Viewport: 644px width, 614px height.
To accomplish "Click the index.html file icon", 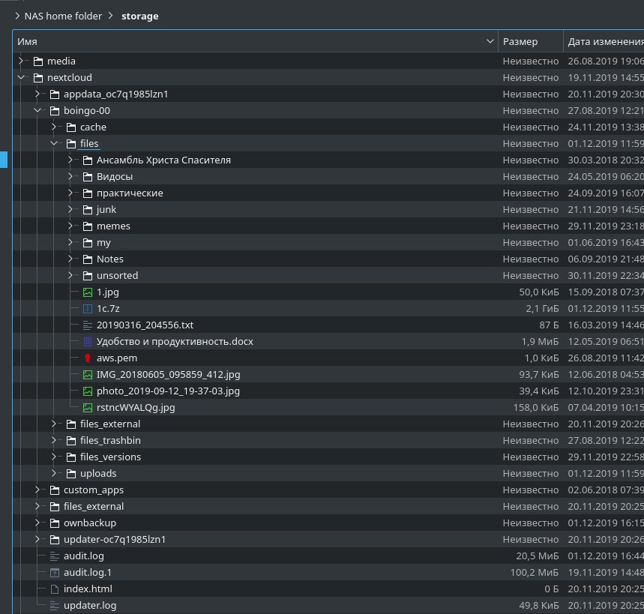I will tap(55, 589).
